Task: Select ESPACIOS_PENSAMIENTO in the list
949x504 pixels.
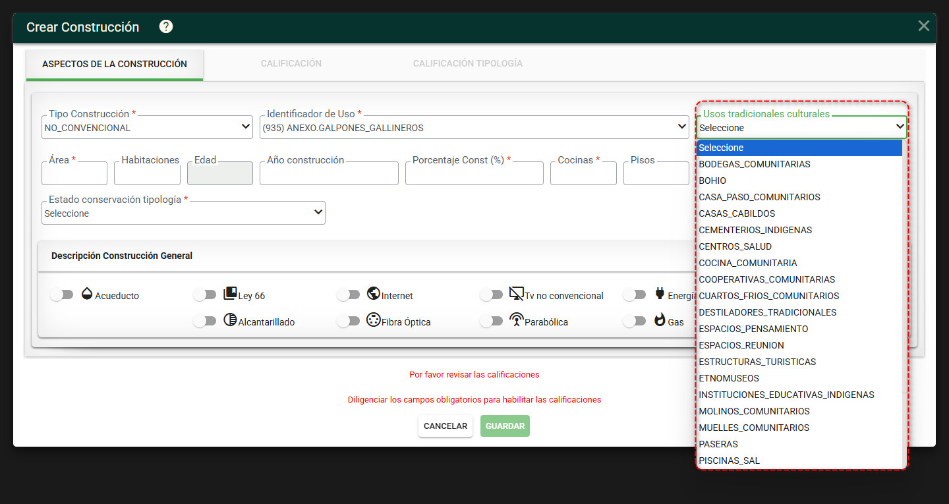Action: point(799,329)
